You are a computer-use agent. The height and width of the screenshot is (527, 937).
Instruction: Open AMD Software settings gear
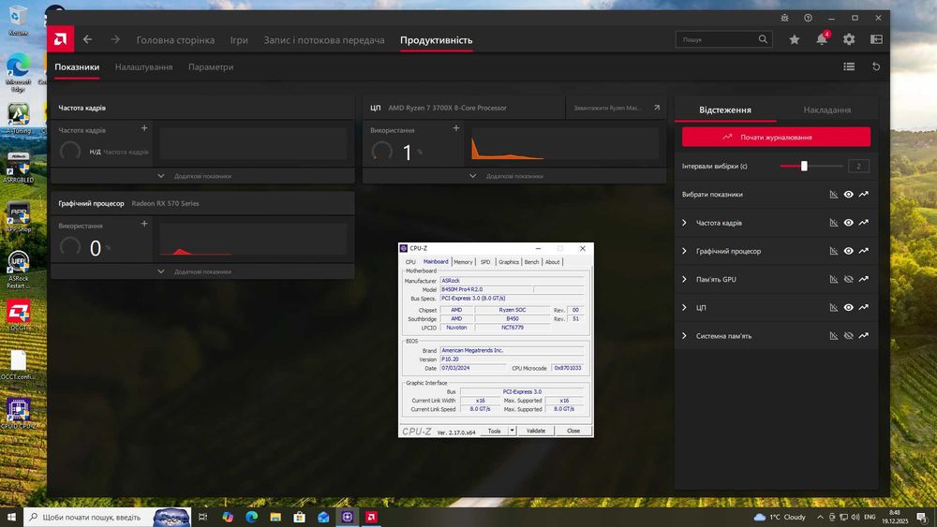pyautogui.click(x=849, y=39)
